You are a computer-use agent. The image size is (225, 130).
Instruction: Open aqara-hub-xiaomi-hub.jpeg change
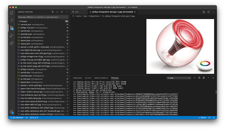[x=43, y=88]
